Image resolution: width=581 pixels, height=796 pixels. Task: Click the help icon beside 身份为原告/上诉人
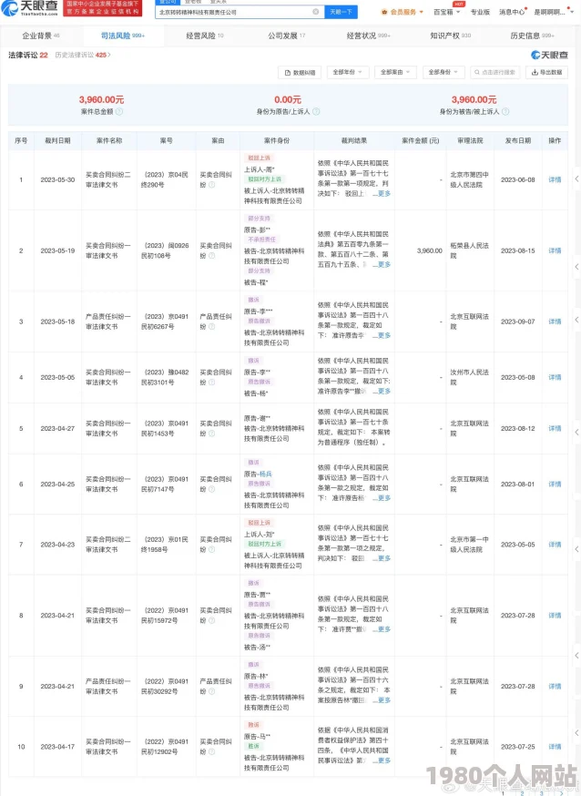pos(316,111)
